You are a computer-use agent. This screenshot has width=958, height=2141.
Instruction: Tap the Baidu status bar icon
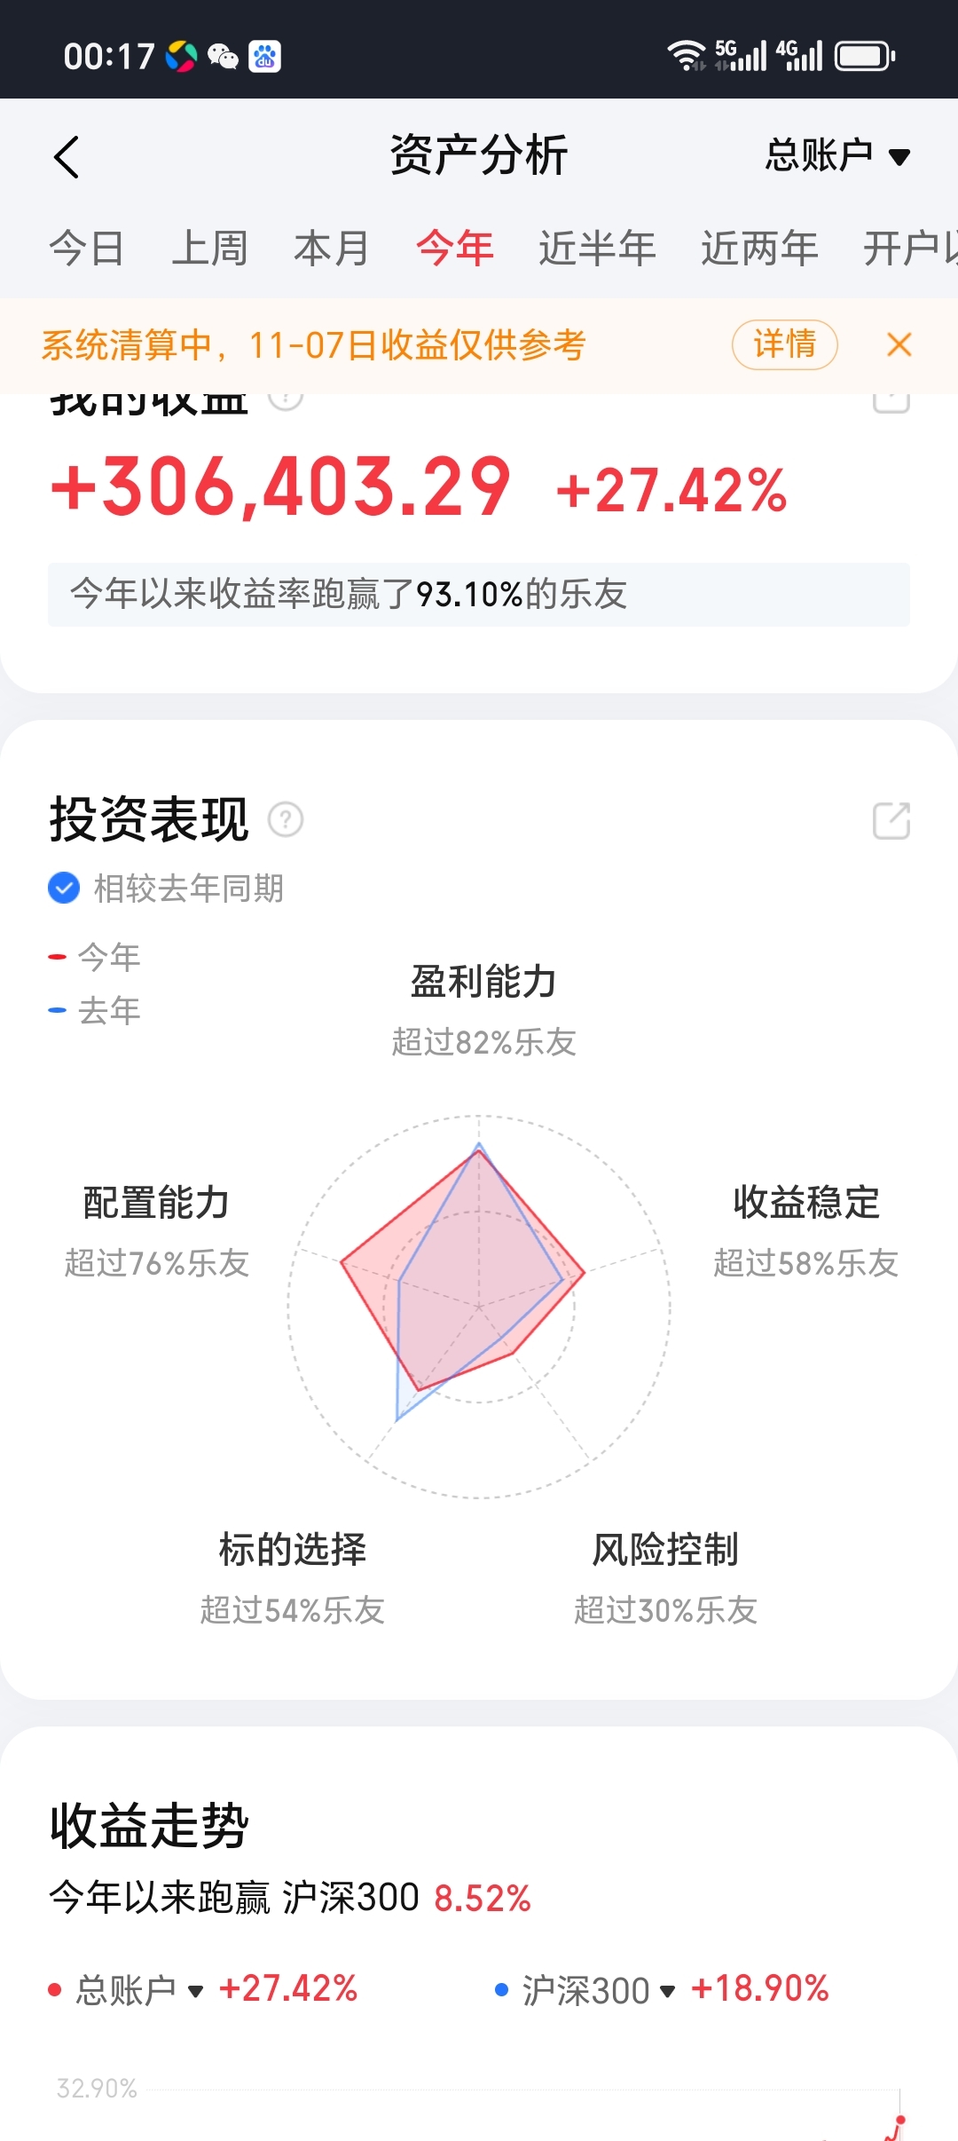264,57
